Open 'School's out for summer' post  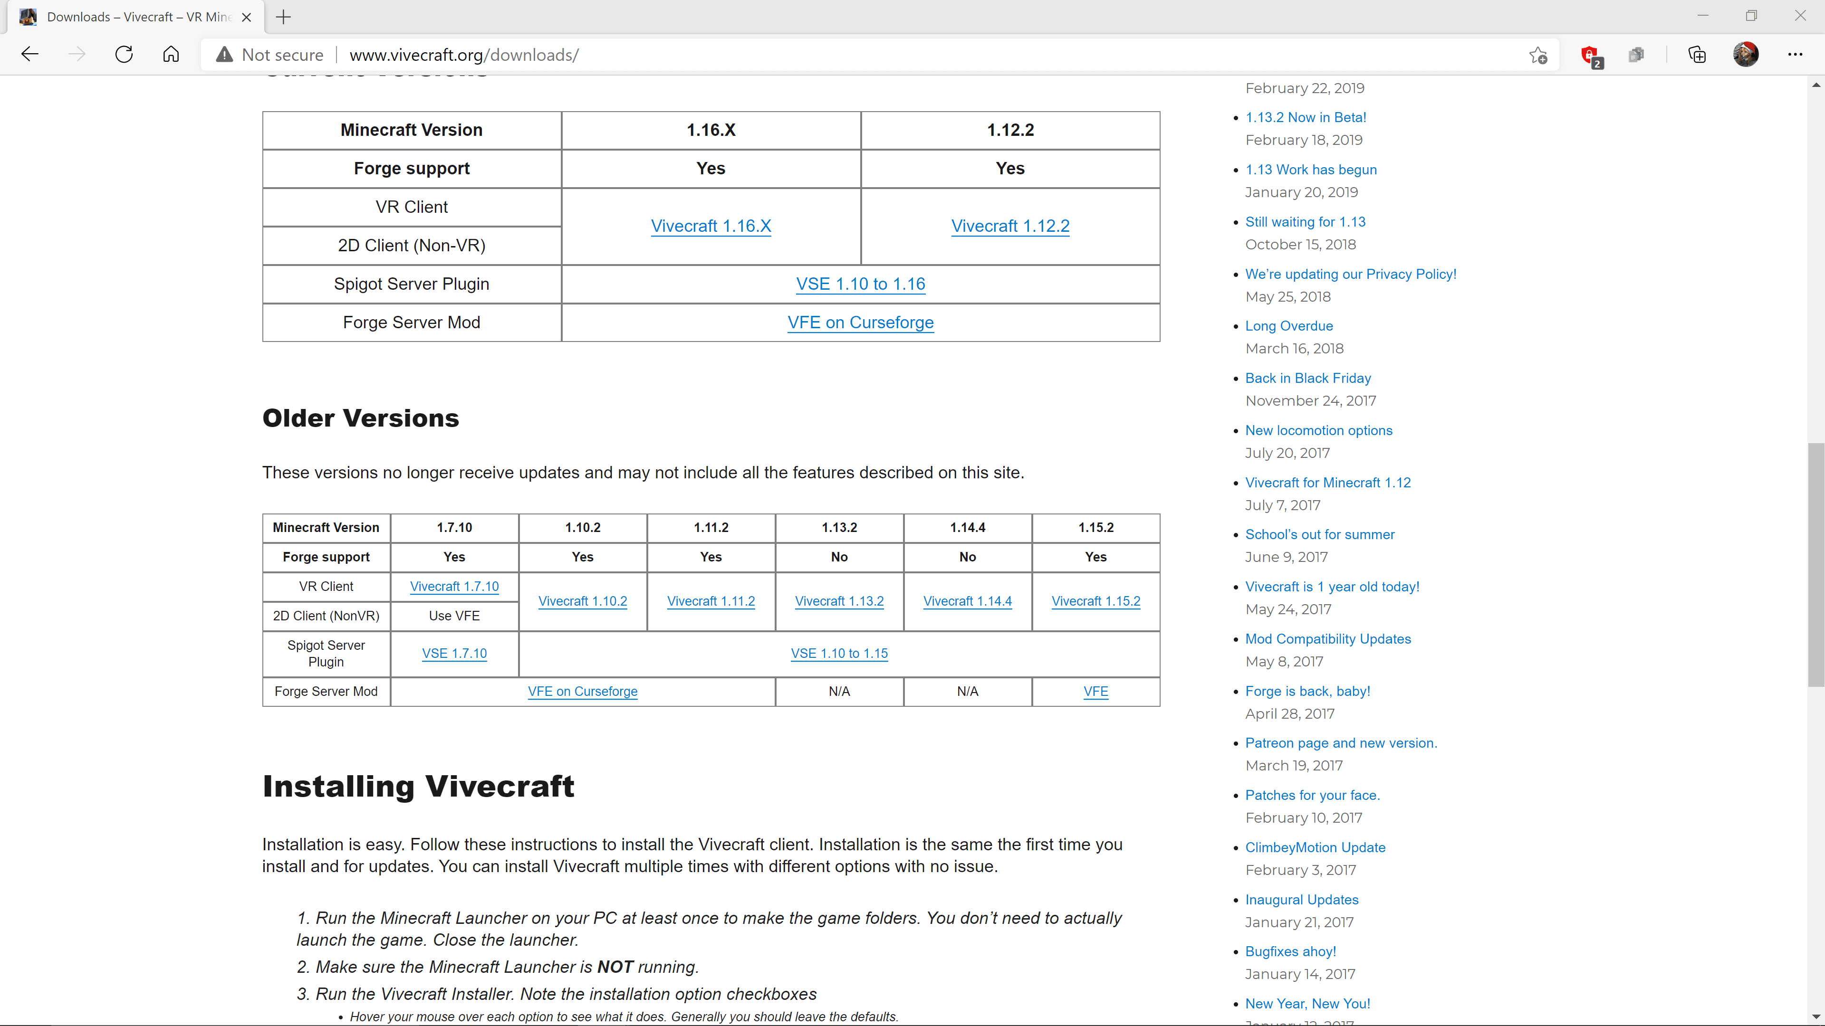pyautogui.click(x=1320, y=534)
